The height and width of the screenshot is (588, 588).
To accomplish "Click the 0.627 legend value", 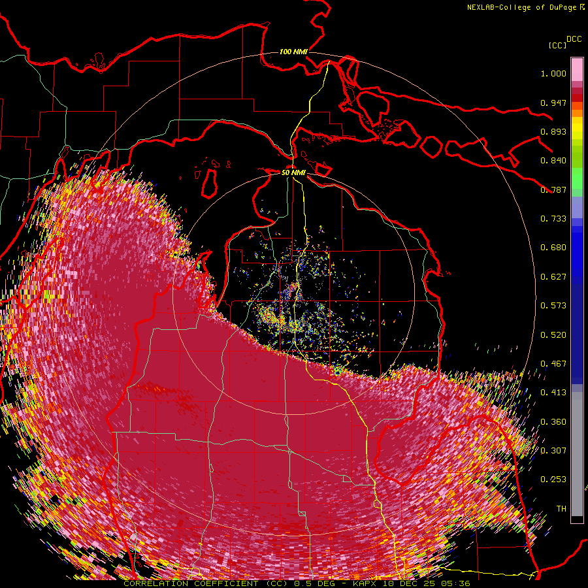I will pos(553,277).
